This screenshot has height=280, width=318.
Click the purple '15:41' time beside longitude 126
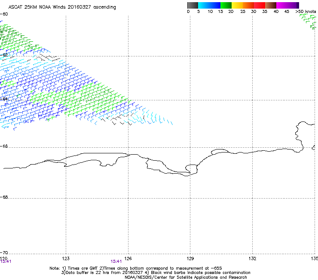[x=116, y=261]
